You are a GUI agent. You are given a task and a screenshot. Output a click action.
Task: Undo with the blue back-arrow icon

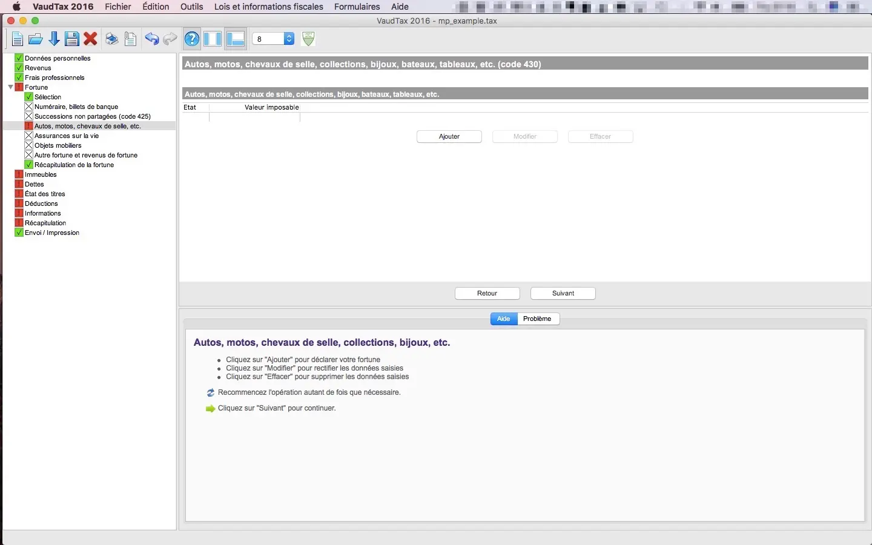click(x=151, y=39)
